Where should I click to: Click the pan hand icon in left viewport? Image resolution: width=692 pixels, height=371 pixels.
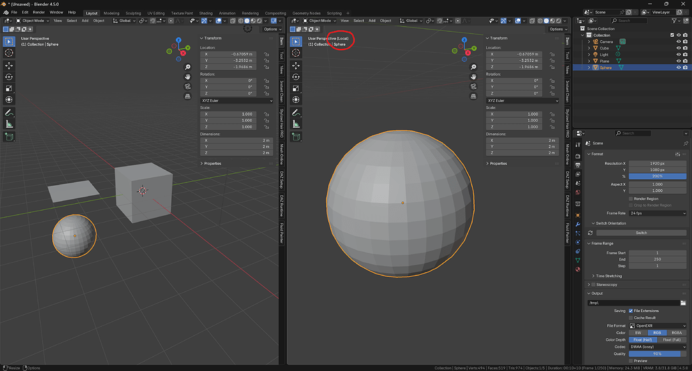(x=188, y=77)
